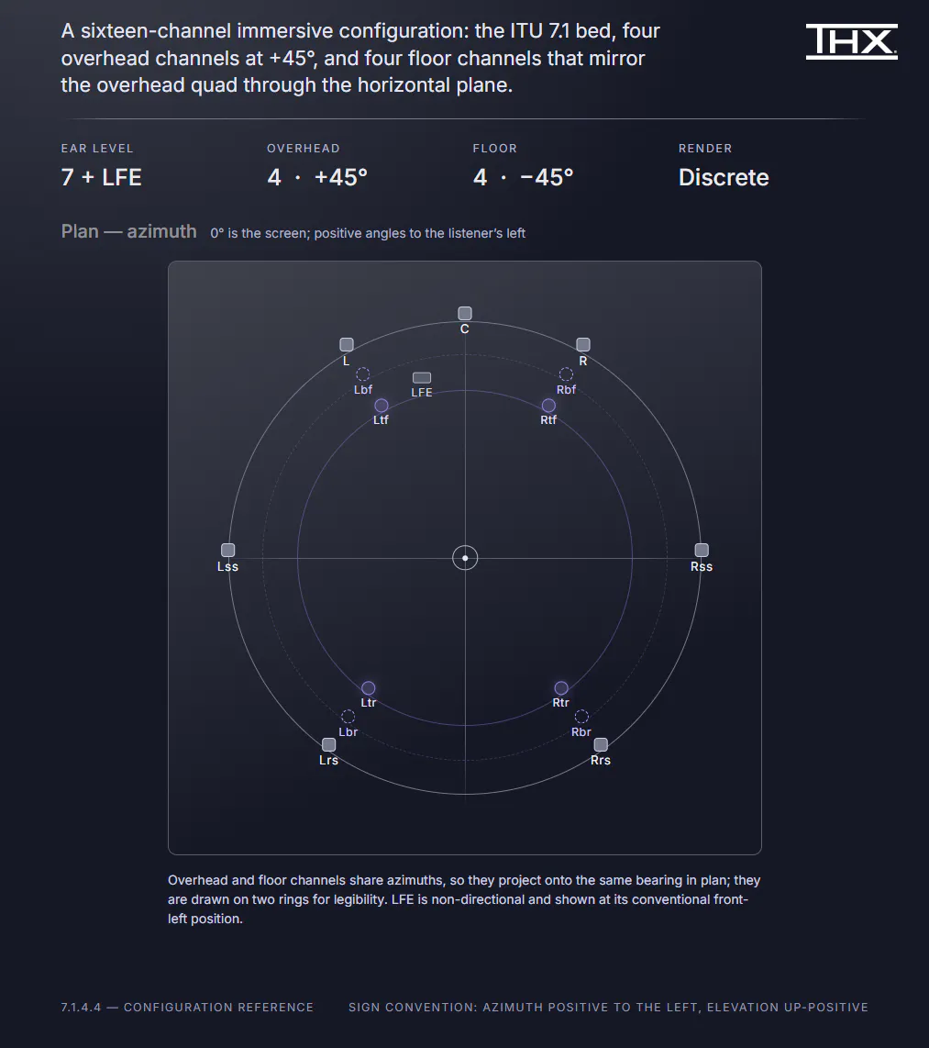The image size is (929, 1048).
Task: Select the Ltf top-front-left overhead marker
Action: click(x=382, y=406)
